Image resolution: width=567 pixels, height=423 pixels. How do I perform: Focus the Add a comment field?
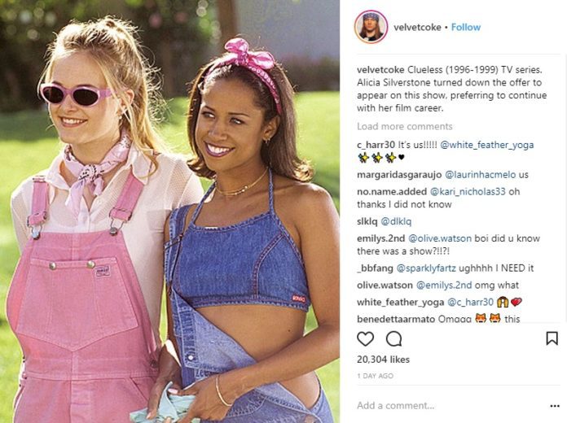(x=452, y=406)
